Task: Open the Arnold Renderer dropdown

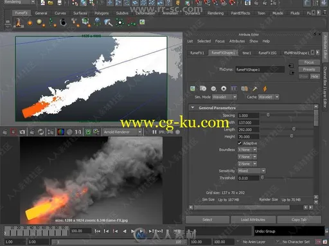Action: click(x=123, y=132)
